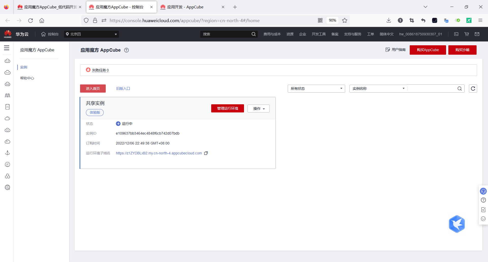Open the Firefox downloads panel
488x262 pixels.
389,20
